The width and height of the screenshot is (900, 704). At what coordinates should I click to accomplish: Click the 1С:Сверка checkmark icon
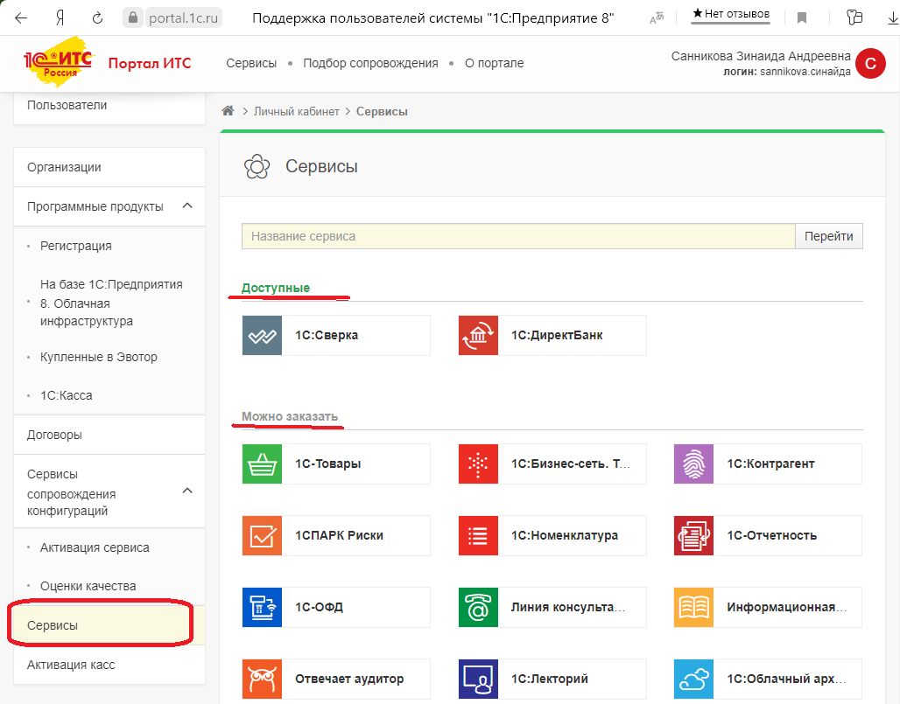tap(263, 335)
